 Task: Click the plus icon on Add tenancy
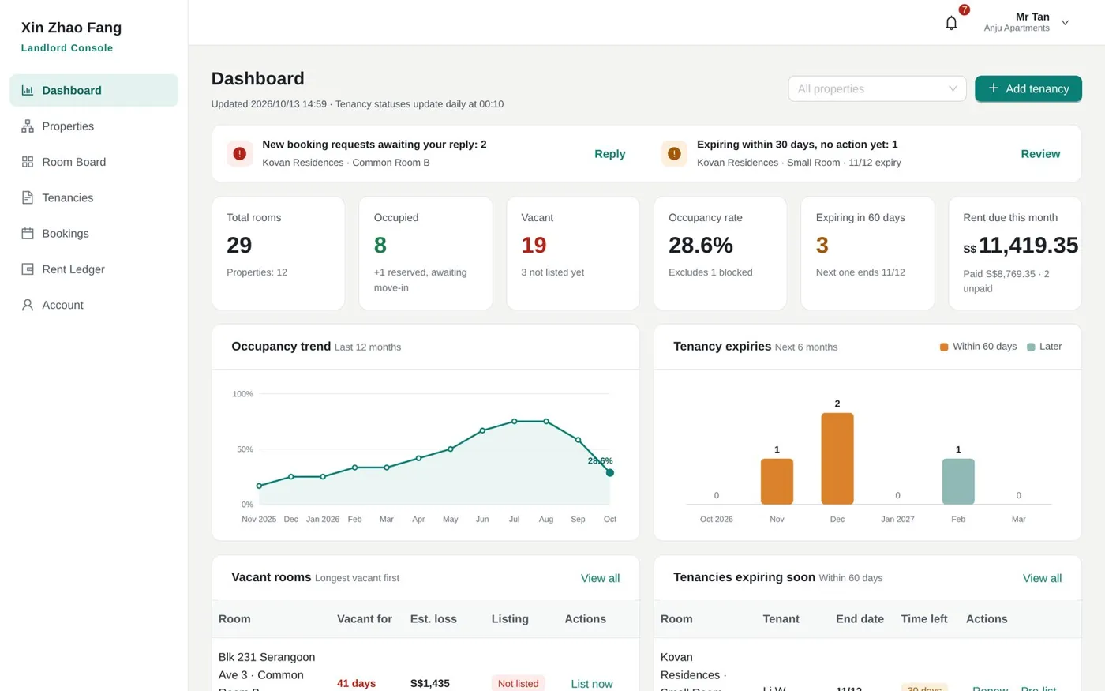pos(994,88)
